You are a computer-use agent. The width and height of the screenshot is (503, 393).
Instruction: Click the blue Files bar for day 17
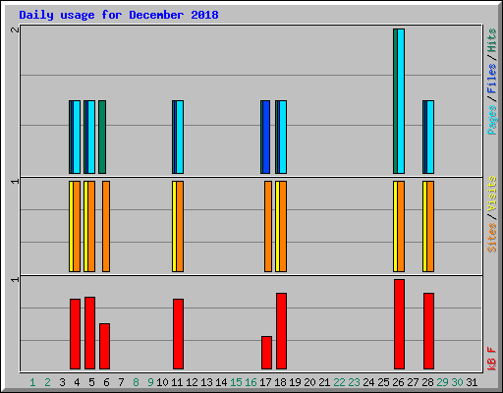(x=266, y=137)
